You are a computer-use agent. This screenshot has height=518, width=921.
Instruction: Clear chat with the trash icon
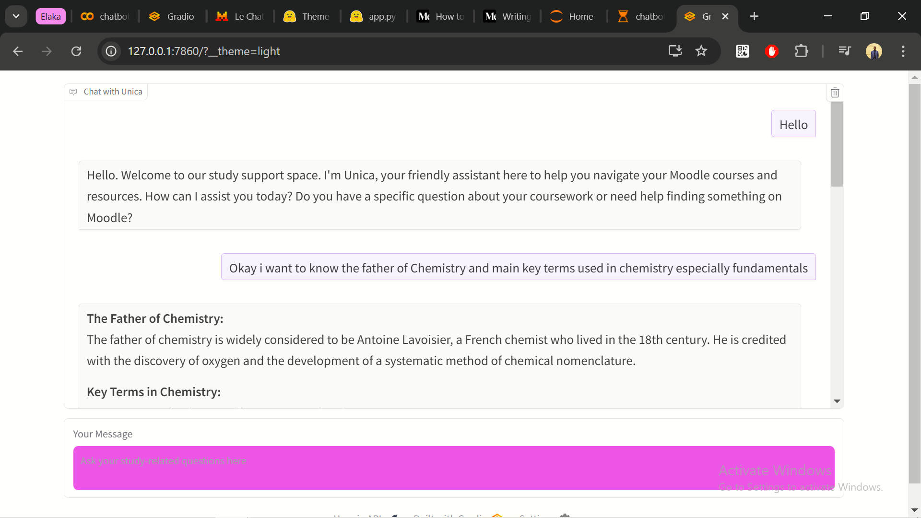click(x=835, y=93)
